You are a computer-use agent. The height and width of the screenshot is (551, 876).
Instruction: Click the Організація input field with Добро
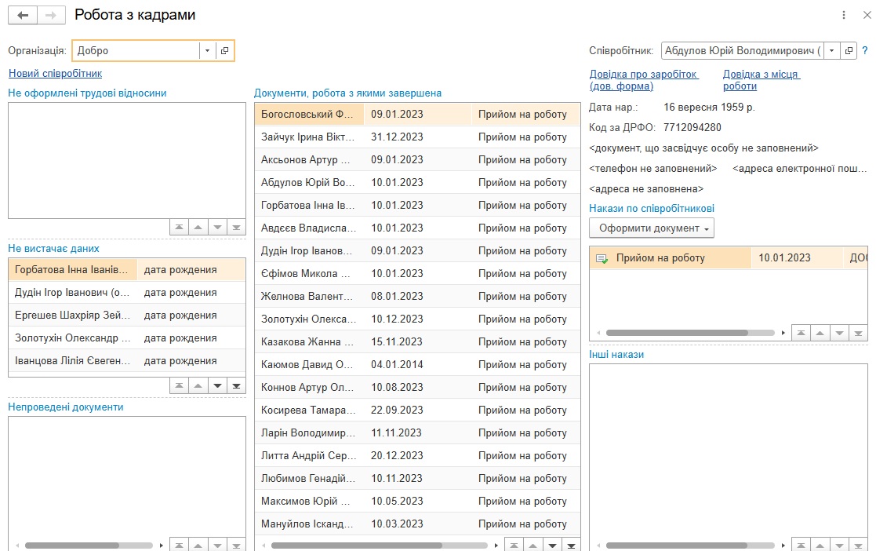click(135, 51)
